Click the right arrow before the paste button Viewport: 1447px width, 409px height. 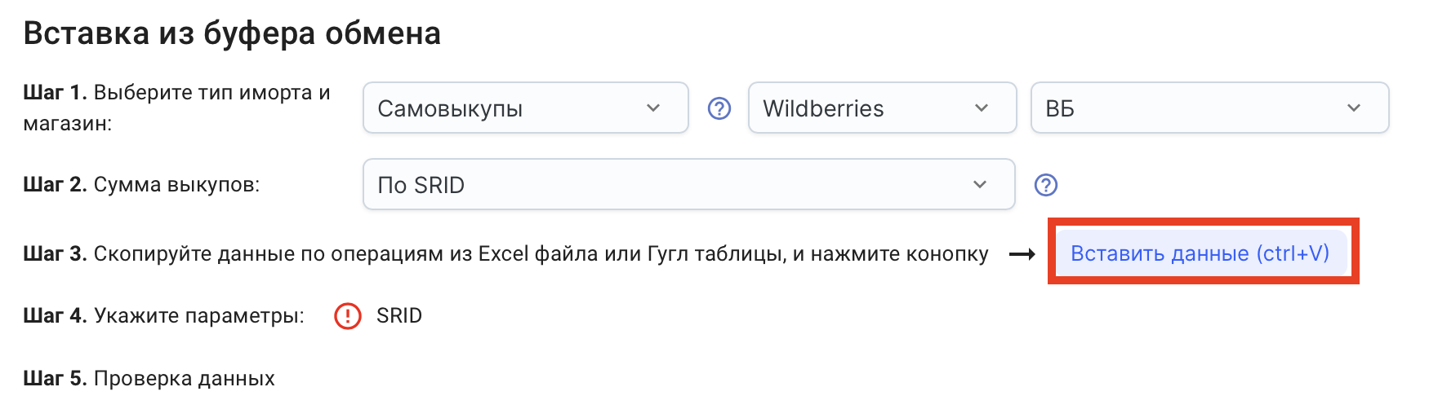[x=1022, y=254]
